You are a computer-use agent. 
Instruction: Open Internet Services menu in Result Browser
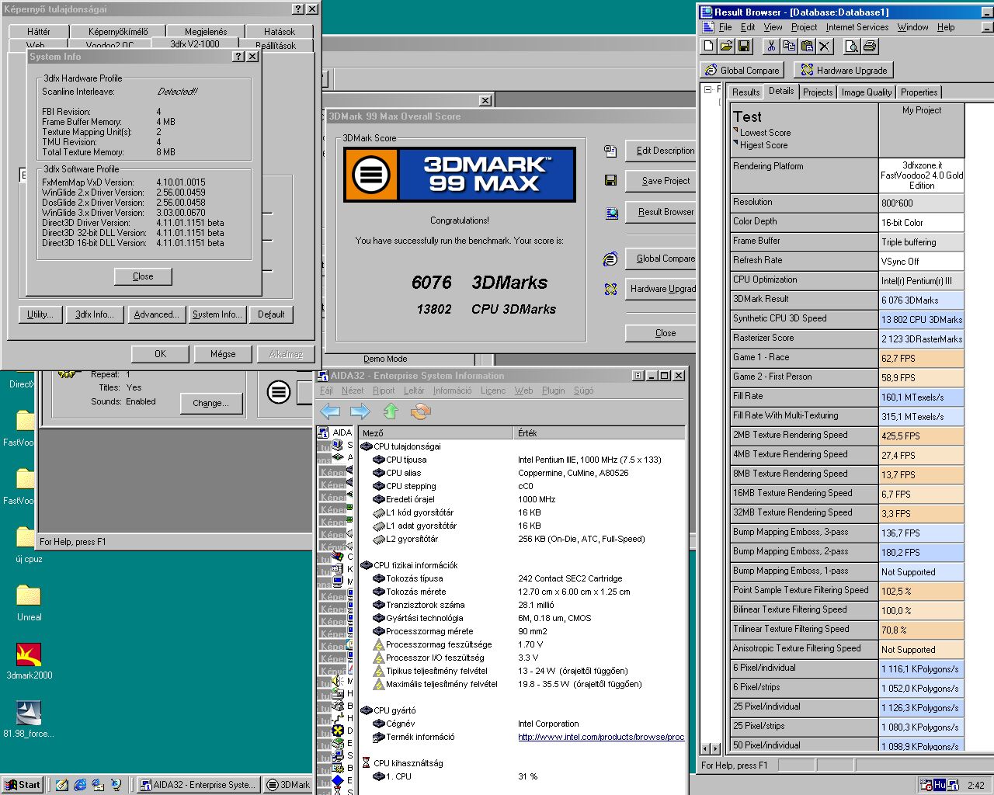tap(857, 27)
